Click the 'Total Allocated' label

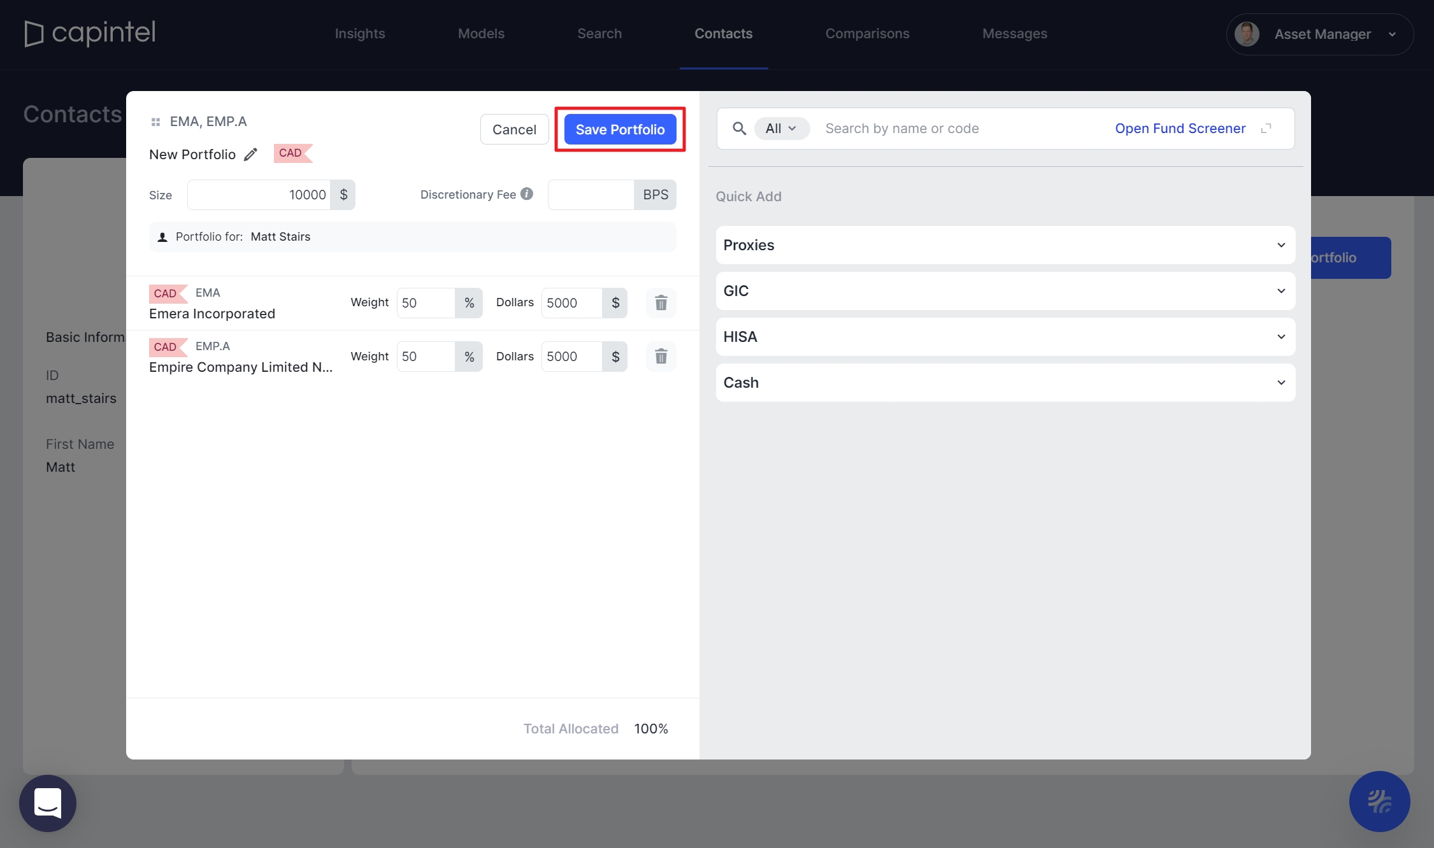click(571, 729)
